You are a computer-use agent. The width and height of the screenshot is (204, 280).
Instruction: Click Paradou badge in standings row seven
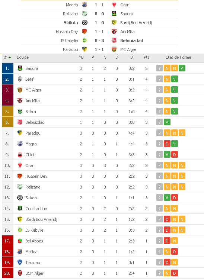(x=20, y=133)
